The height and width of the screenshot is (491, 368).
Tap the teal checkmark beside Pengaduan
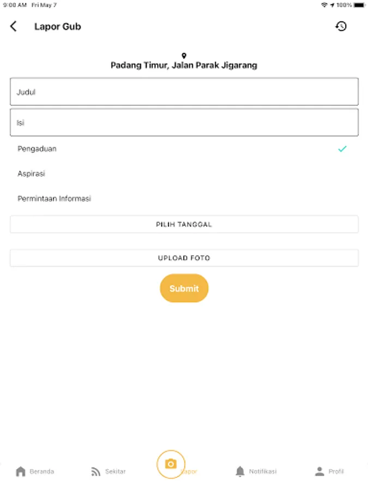coord(342,148)
